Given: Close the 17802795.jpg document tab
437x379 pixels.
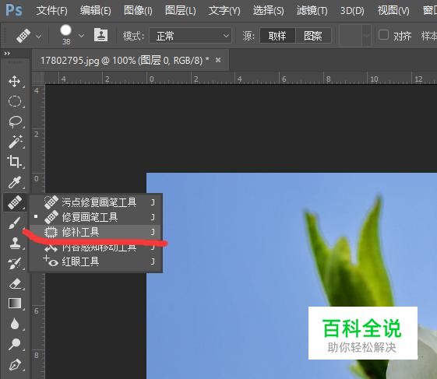Looking at the screenshot, I should click(x=218, y=60).
